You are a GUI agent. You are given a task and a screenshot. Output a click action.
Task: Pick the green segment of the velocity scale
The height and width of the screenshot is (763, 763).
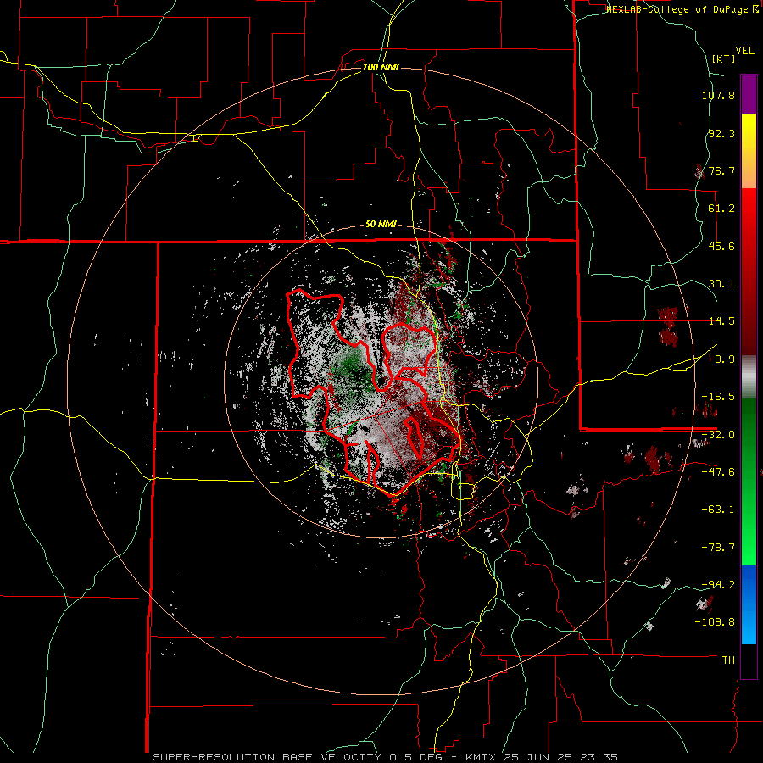click(x=749, y=482)
